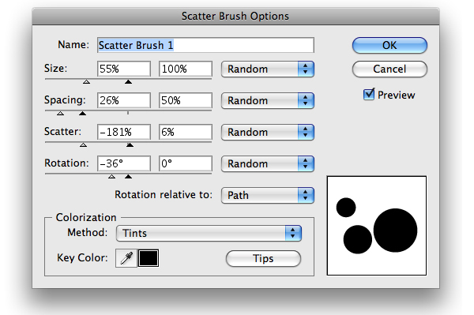Open the Spacing Random dropdown

point(268,100)
